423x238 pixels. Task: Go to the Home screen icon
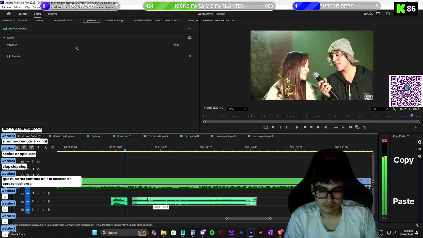click(9, 14)
